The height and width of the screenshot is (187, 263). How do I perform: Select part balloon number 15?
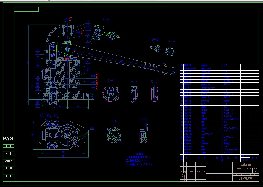pyautogui.click(x=37, y=53)
